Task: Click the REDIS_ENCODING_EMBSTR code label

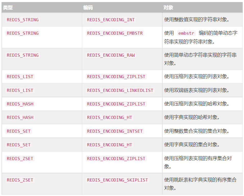Action: pyautogui.click(x=115, y=33)
